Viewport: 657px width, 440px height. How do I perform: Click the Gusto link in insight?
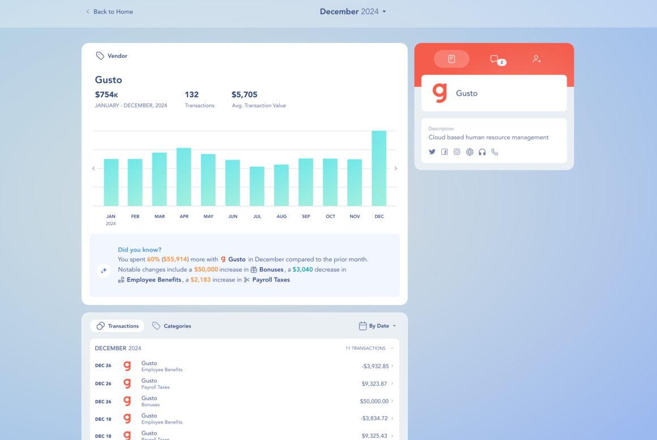pos(233,260)
